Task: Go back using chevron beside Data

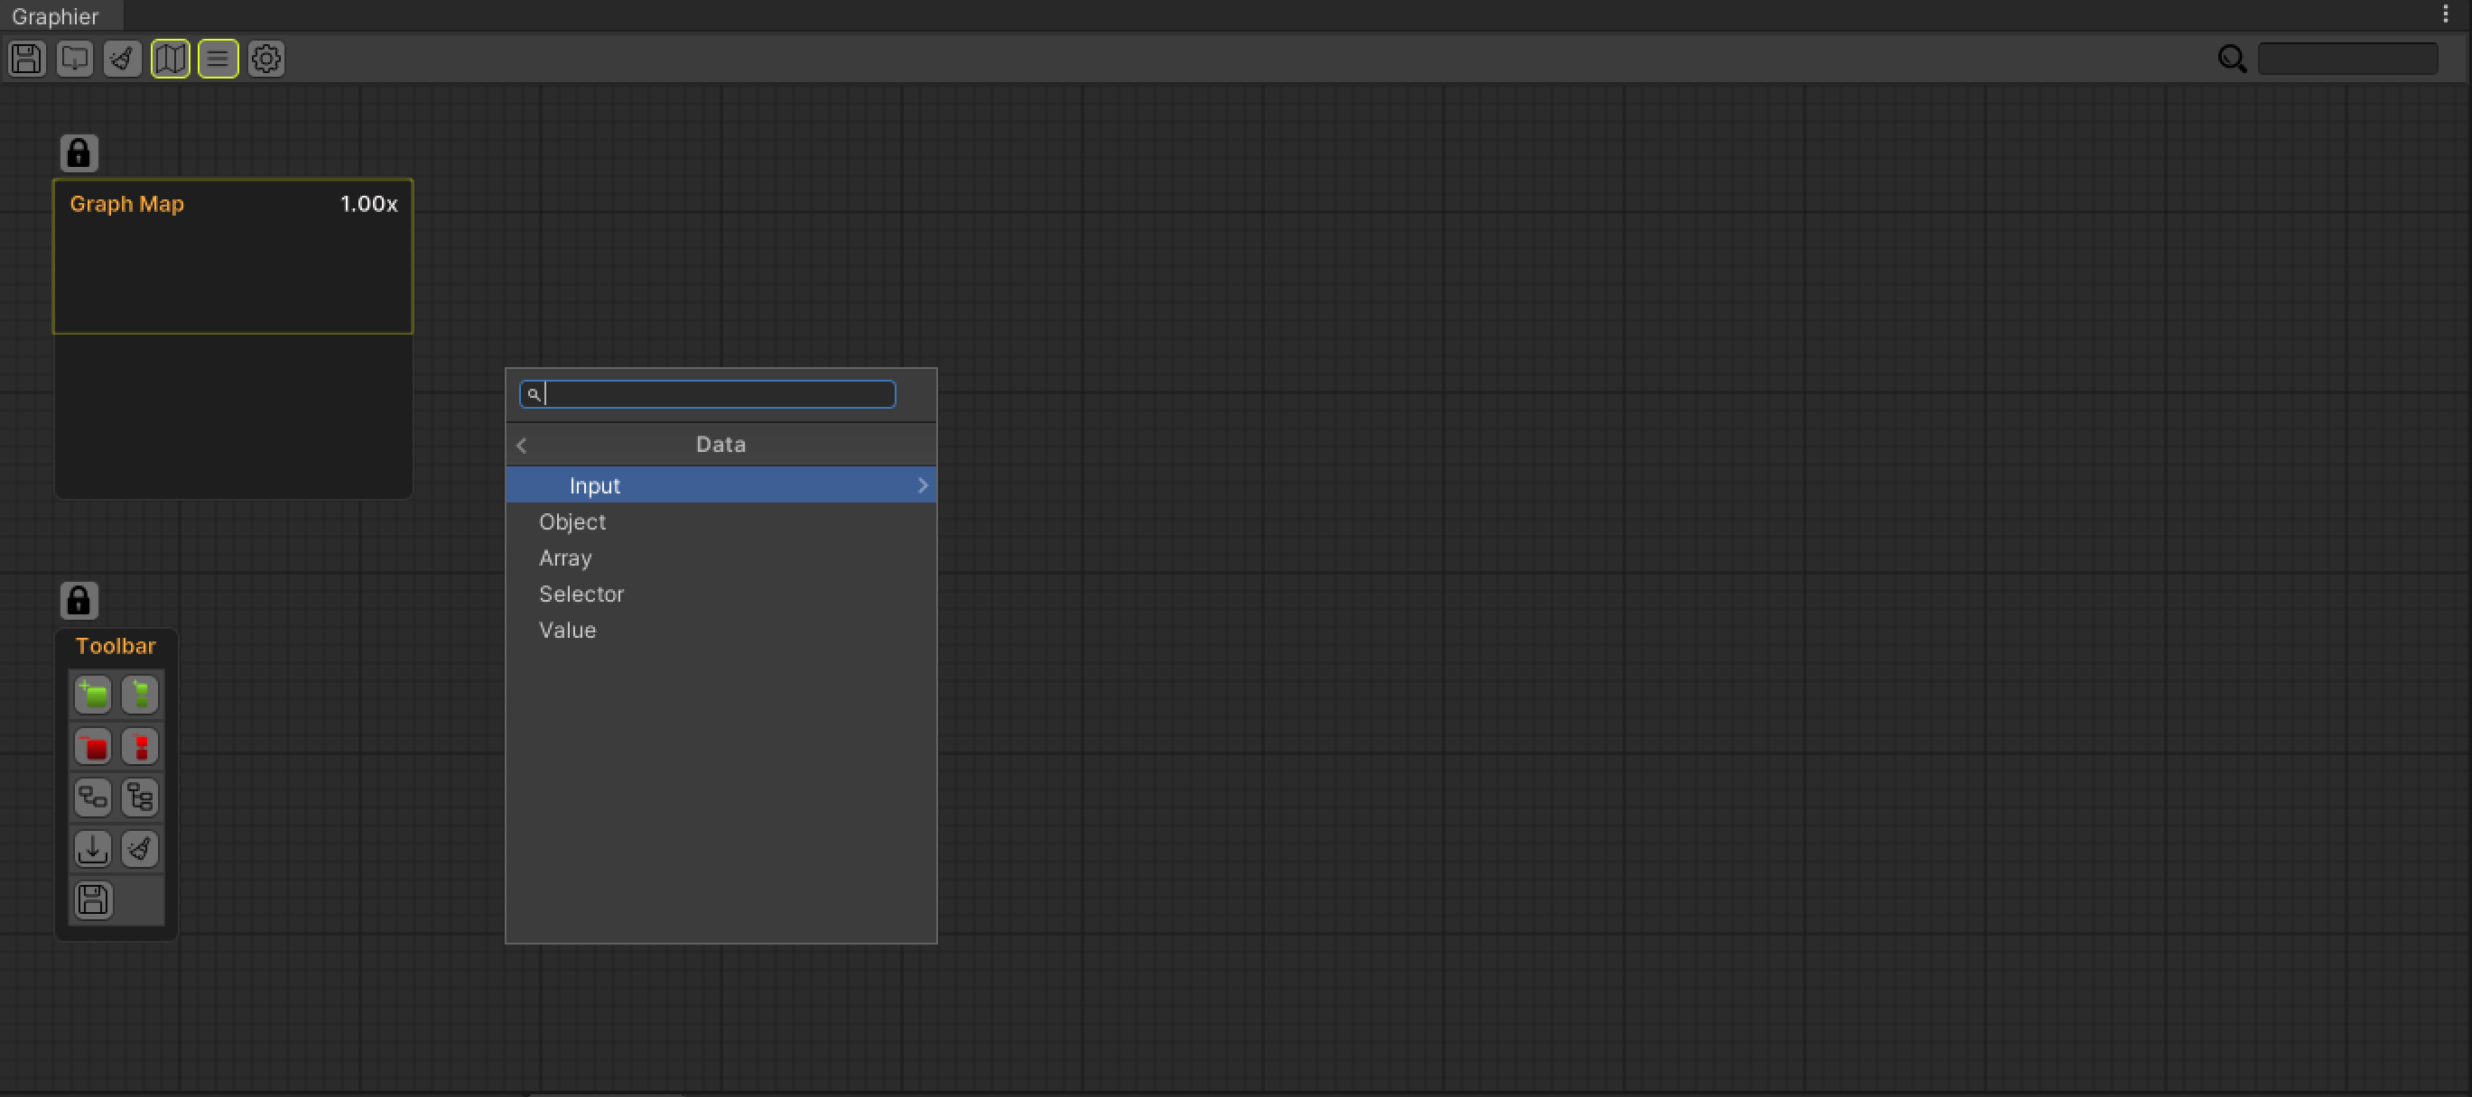Action: 522,445
